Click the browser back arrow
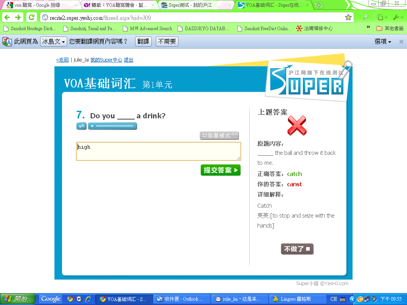 7,17
